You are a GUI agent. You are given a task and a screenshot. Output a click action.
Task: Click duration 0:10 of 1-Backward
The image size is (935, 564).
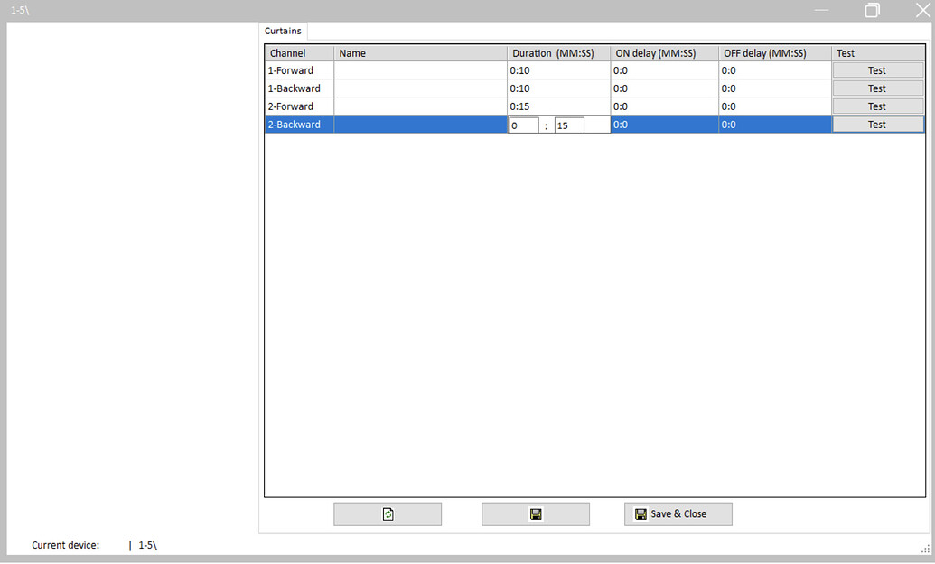pyautogui.click(x=558, y=88)
